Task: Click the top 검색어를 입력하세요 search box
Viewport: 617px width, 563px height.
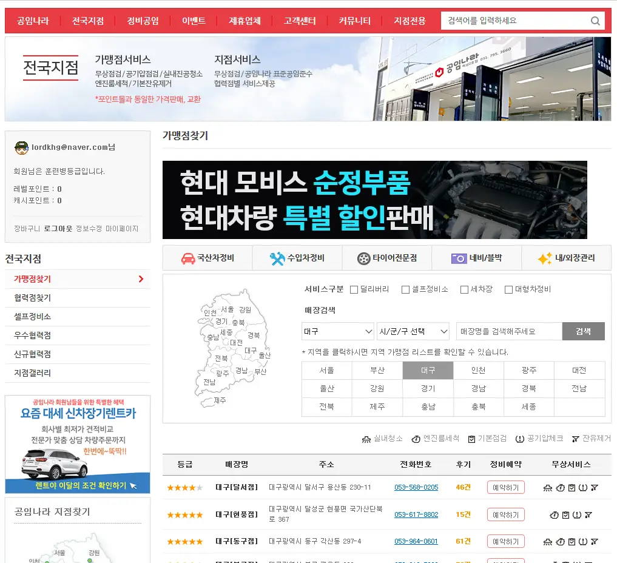Action: 516,21
